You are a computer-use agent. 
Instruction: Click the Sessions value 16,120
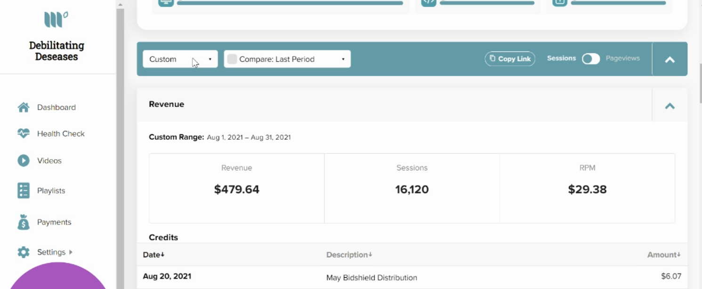412,190
